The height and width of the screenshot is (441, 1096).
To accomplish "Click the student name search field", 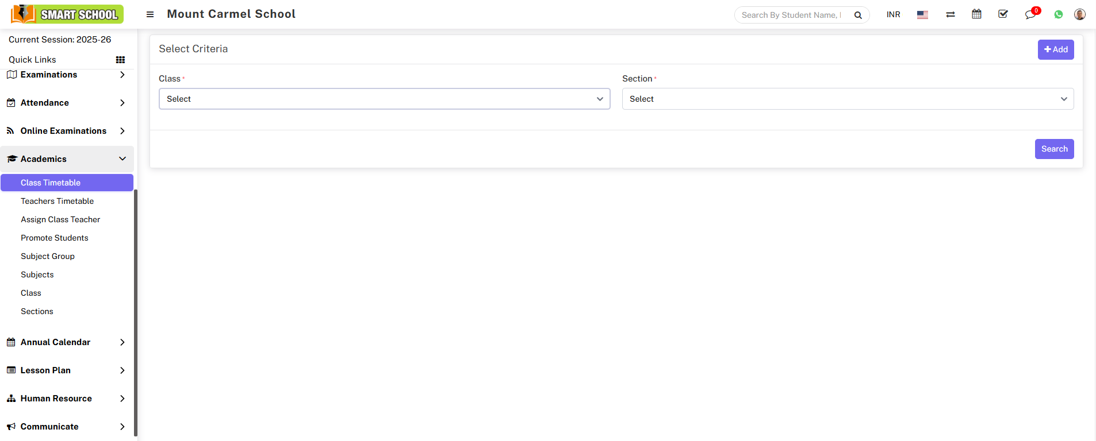I will click(x=792, y=15).
